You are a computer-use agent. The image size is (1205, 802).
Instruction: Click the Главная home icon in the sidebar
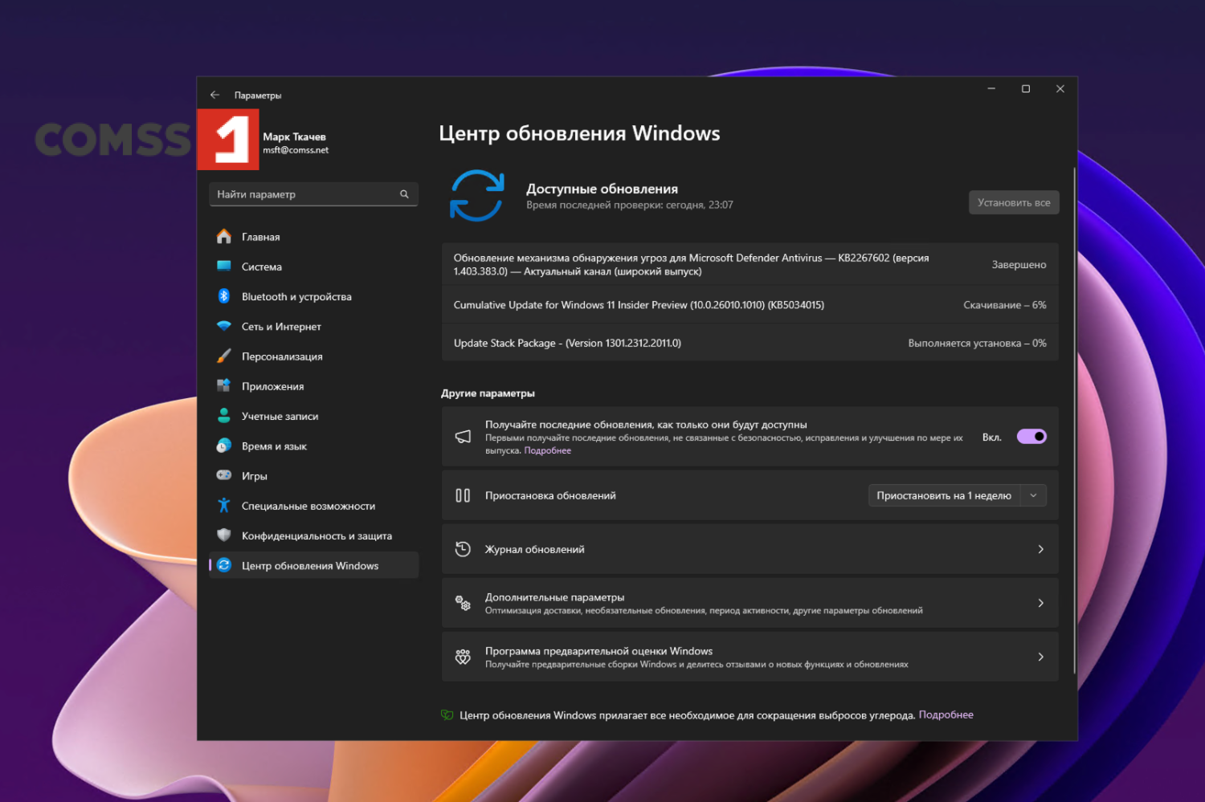pos(224,237)
